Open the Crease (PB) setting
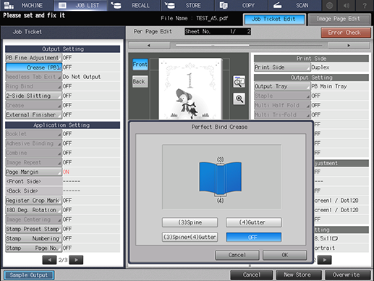 33,67
